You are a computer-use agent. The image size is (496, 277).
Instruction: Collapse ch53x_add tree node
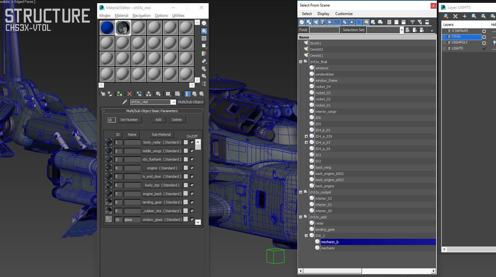tap(301, 217)
